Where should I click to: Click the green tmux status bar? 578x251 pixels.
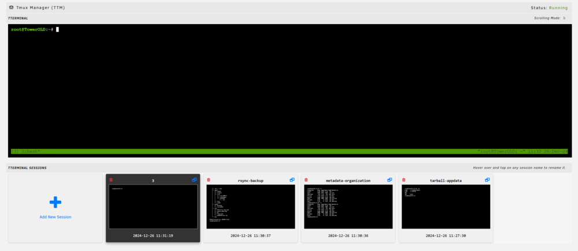tap(290, 151)
